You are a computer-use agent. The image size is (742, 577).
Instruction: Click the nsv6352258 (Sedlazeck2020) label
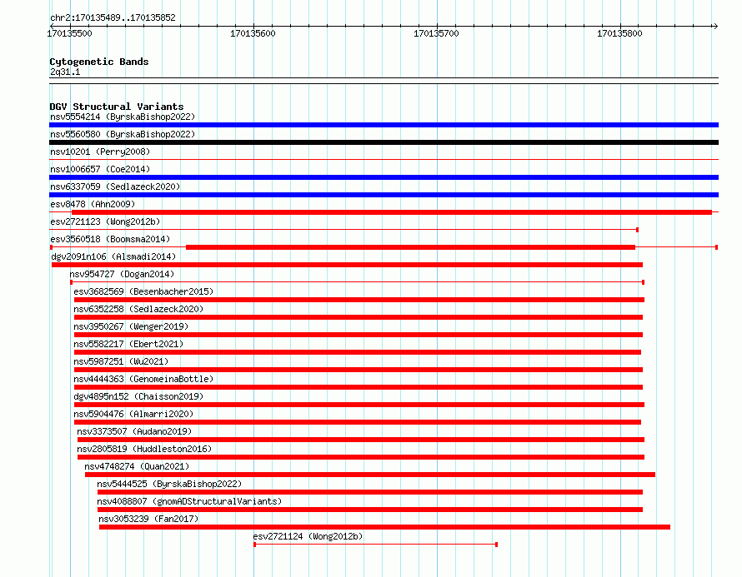click(x=138, y=309)
